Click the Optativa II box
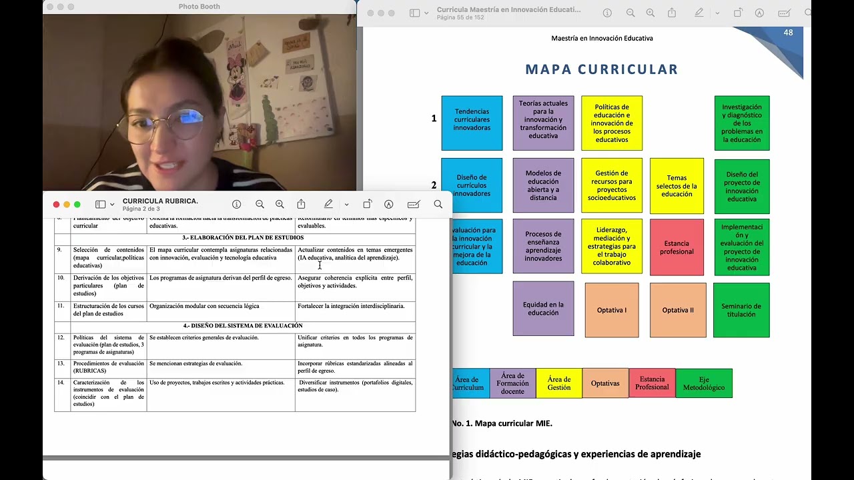Screen dimensions: 854x480 coord(678,310)
